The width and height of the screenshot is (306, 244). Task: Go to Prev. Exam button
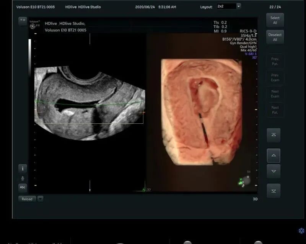(275, 77)
